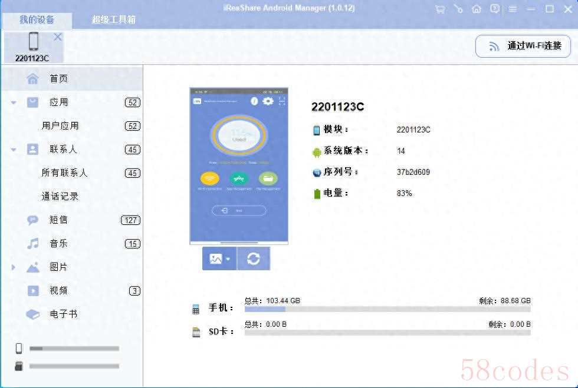Screen dimensions: 578x388
Task: Click the Android robot icon beside 系统版本
Action: pos(317,152)
